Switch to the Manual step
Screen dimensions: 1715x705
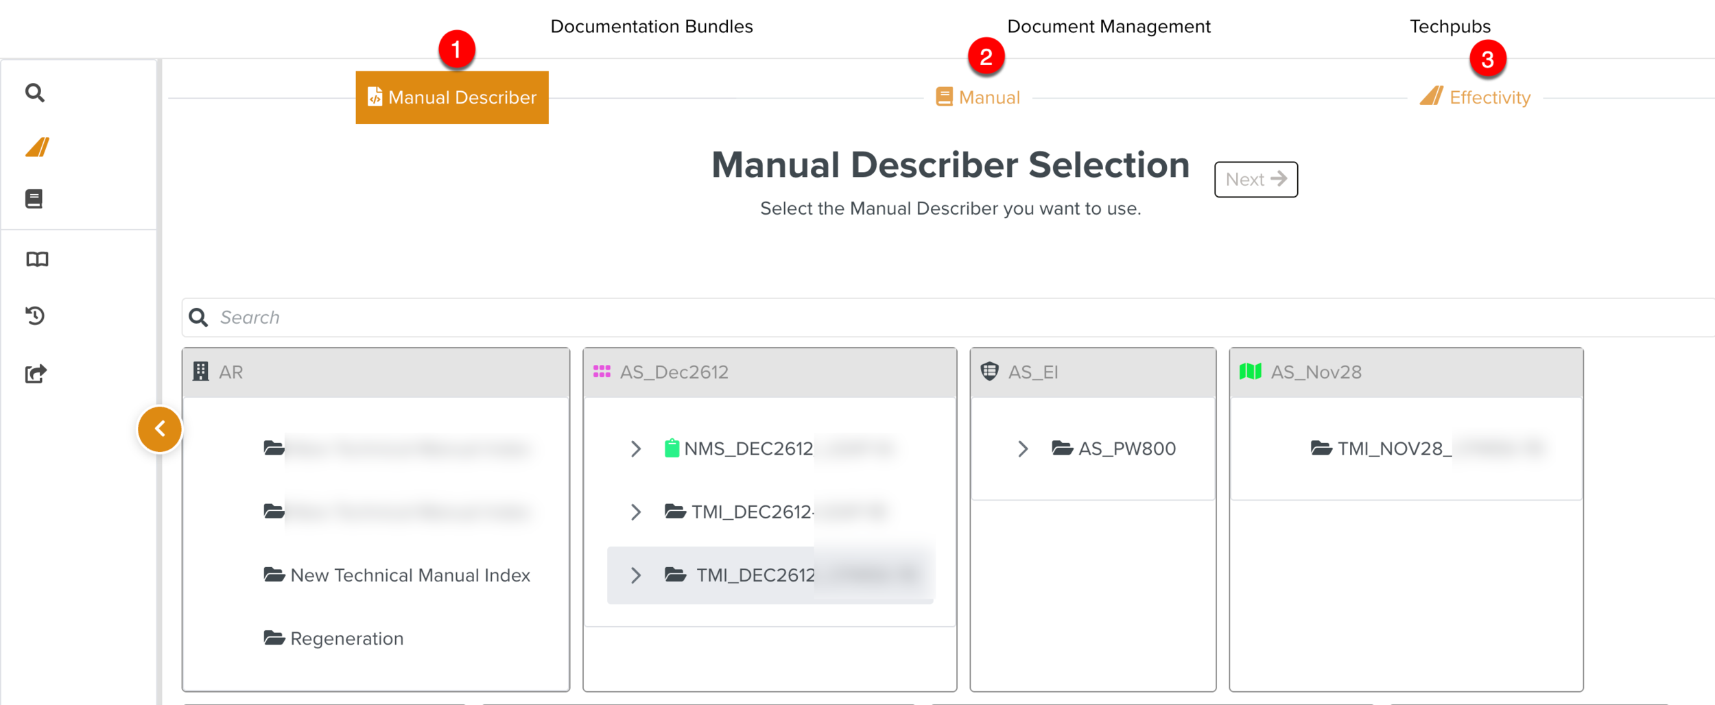[978, 97]
